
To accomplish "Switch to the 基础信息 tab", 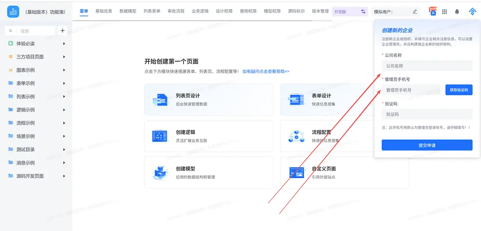I will tap(104, 11).
